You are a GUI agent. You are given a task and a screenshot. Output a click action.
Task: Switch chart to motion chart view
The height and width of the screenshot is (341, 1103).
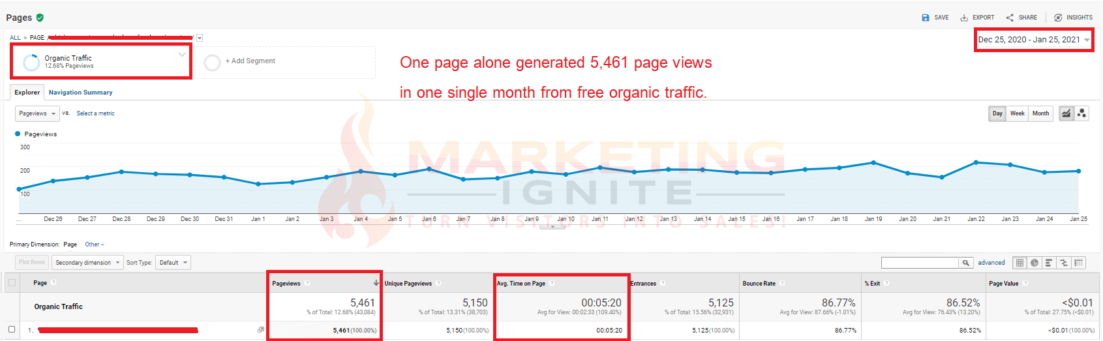point(1081,113)
